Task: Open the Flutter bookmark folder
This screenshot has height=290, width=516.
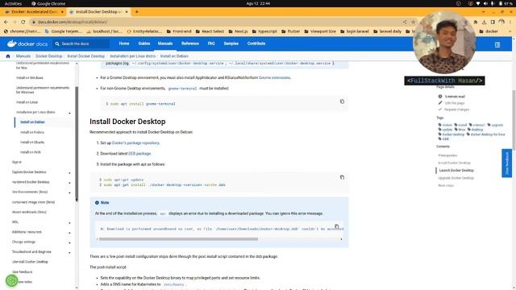Action: pyautogui.click(x=290, y=31)
